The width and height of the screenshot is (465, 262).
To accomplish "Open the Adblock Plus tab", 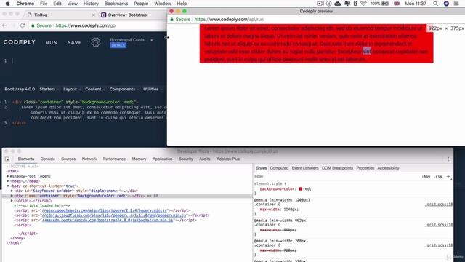I will click(228, 159).
